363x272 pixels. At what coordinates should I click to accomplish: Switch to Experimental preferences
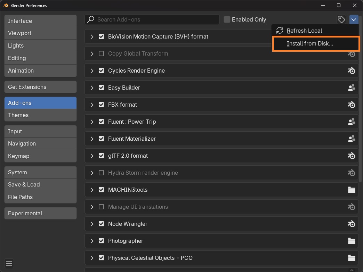tap(41, 213)
